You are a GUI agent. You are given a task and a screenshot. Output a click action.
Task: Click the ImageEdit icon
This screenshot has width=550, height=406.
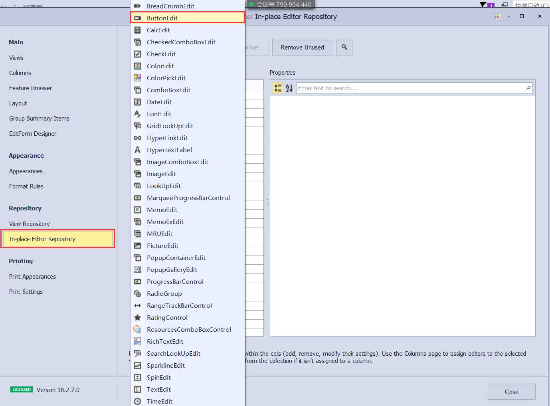[137, 174]
